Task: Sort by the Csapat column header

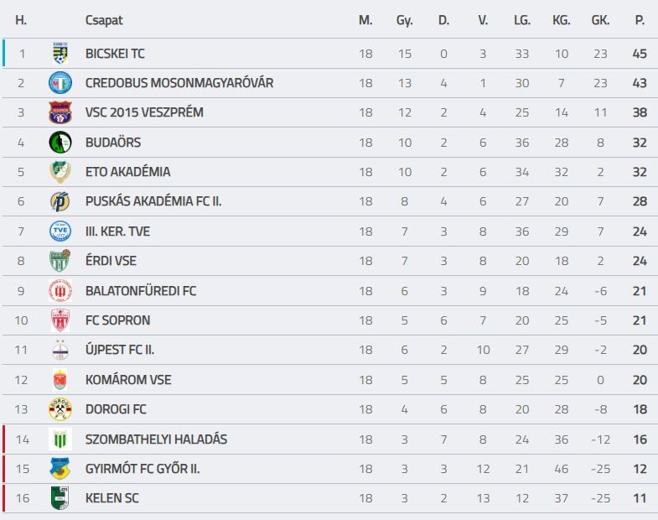Action: point(104,20)
